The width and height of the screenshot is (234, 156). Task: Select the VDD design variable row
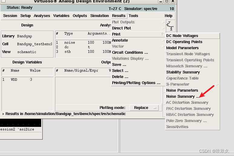click(x=27, y=80)
